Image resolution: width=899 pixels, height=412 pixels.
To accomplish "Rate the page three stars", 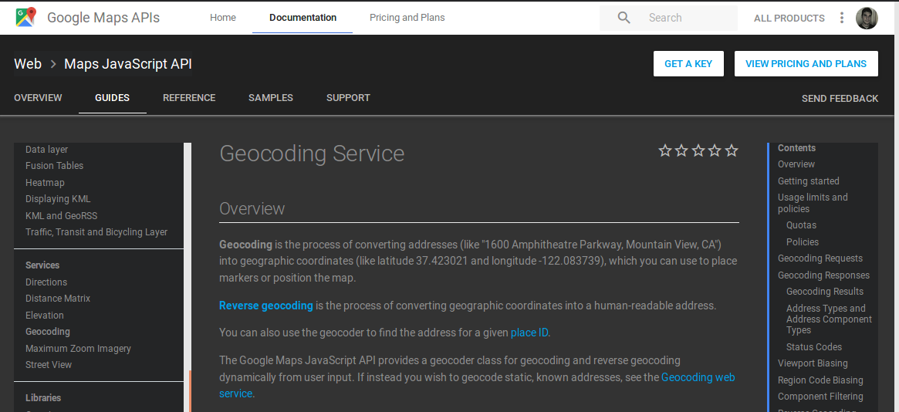I will pos(698,150).
